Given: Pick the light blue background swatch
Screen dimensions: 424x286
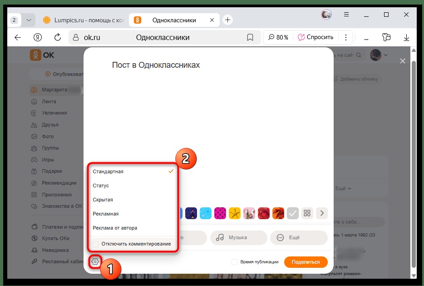Looking at the screenshot, I should click(x=206, y=213).
